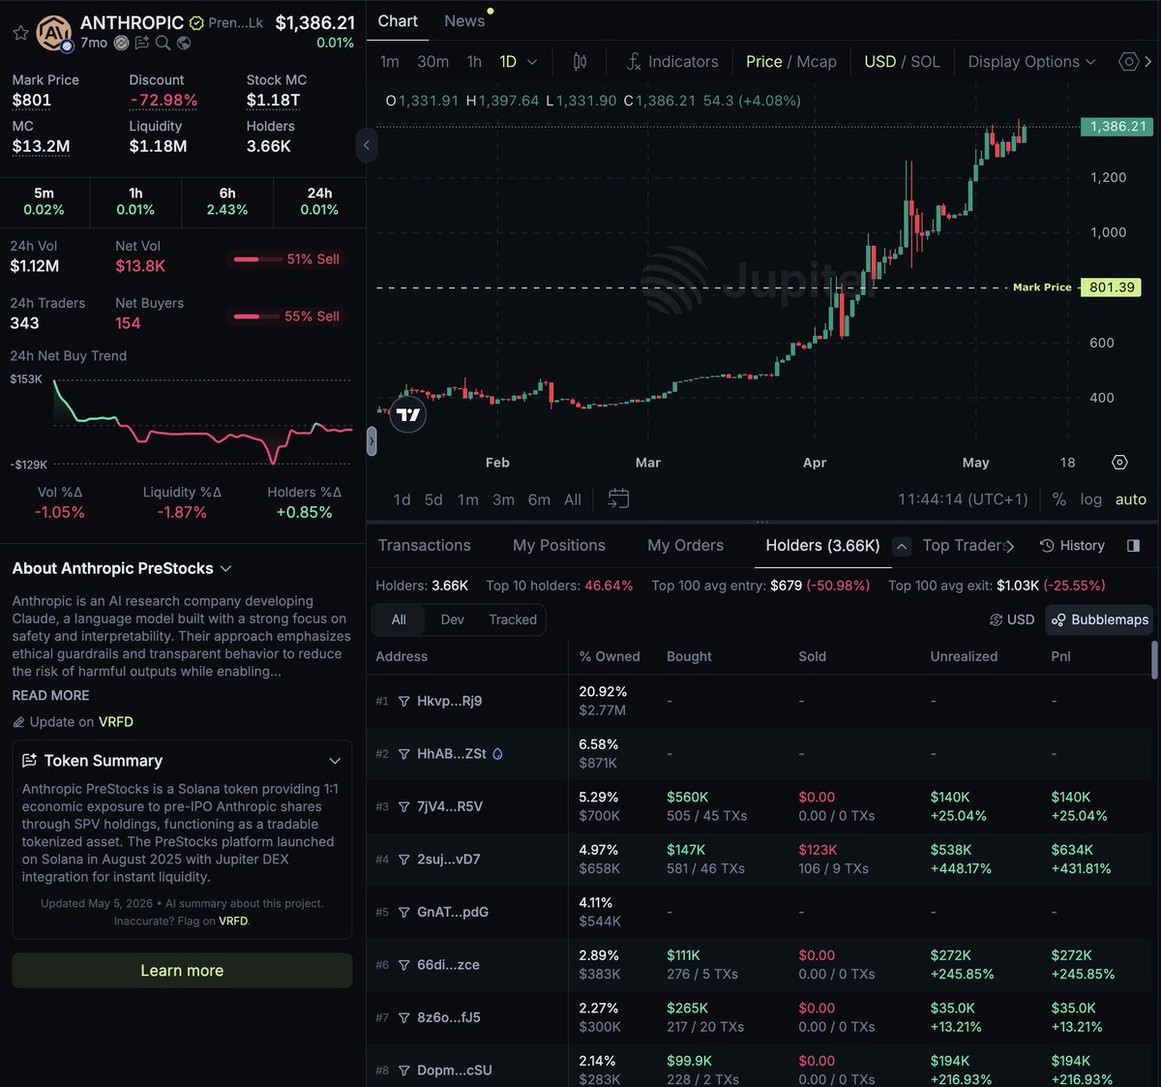The width and height of the screenshot is (1161, 1087).
Task: Open the ANTHROPIC token logo
Action: pyautogui.click(x=54, y=33)
